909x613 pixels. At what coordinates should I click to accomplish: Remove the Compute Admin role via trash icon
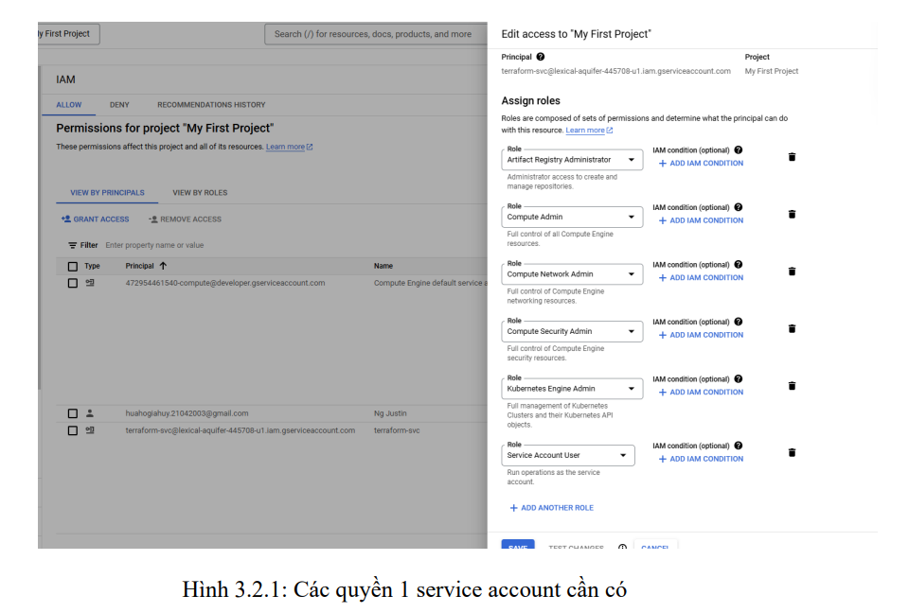click(x=792, y=215)
